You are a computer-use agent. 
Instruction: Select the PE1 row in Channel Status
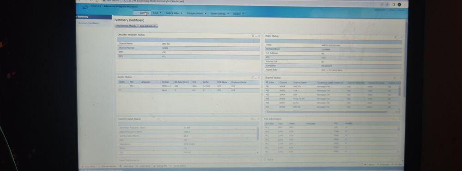click(x=331, y=87)
